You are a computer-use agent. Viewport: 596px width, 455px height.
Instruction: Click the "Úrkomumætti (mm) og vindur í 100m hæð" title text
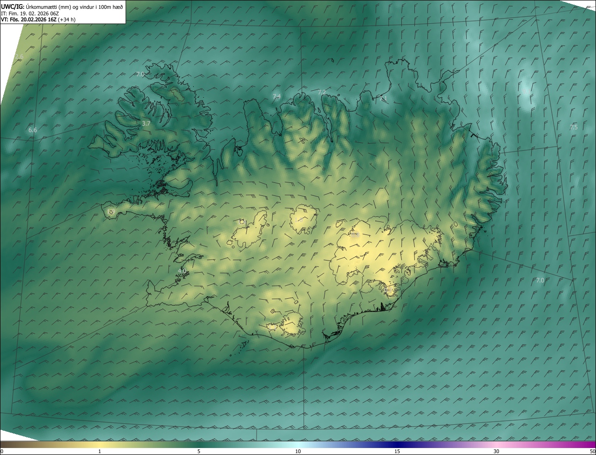[75, 7]
